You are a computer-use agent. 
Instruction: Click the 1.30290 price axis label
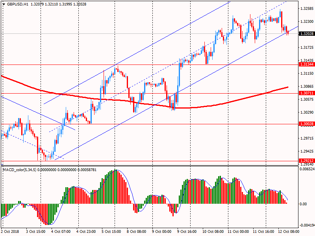point(307,112)
